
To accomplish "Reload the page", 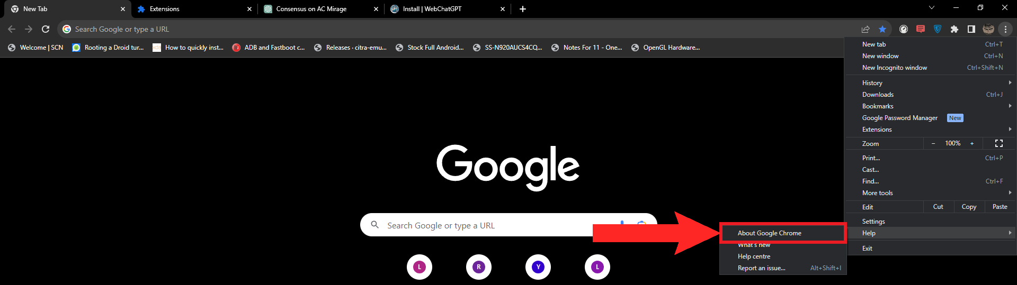I will coord(46,29).
